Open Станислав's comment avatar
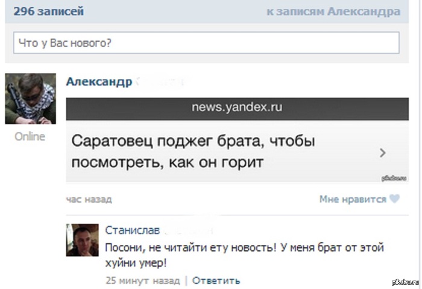This screenshot has width=422, height=289. click(x=83, y=240)
